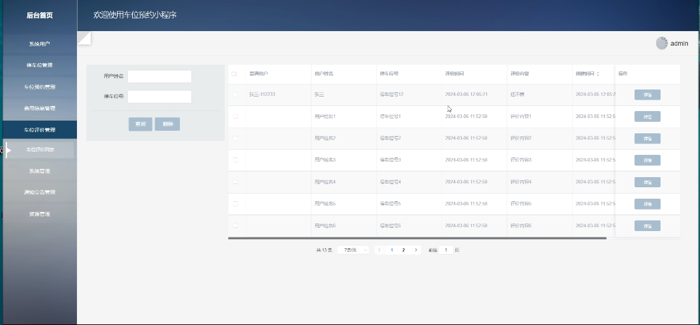Open 详情 for the 用户姓名3 row
Screen dimensions: 700x325
pos(647,160)
